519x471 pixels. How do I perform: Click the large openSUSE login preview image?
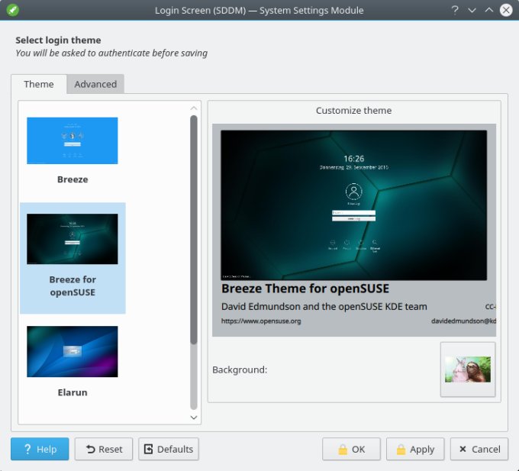point(354,205)
